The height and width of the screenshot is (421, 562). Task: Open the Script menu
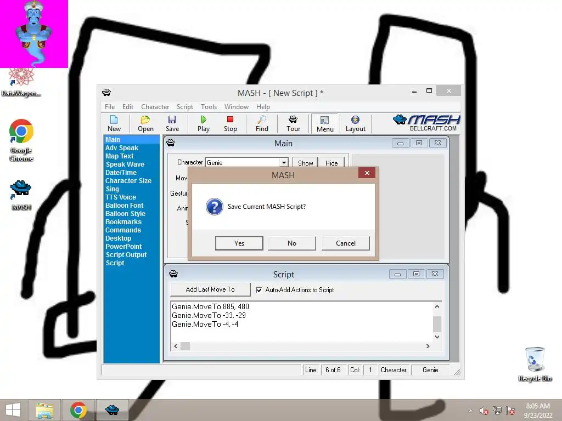pyautogui.click(x=184, y=107)
